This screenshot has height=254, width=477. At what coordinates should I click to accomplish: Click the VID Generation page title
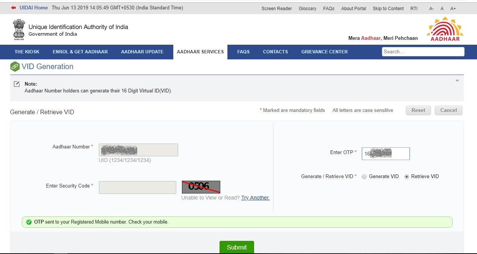47,67
